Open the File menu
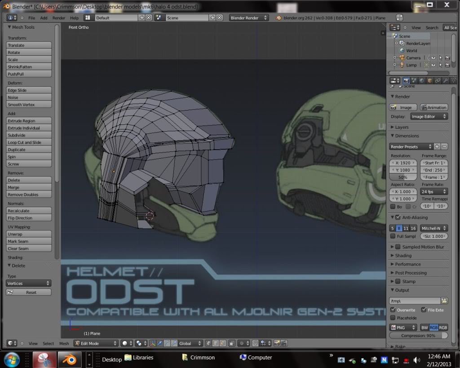Screen dimensions: 460x368 point(31,18)
